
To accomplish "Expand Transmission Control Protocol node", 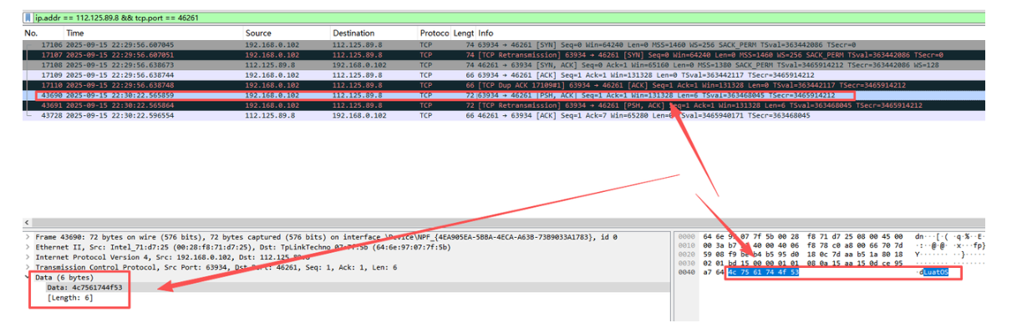I will click(x=28, y=267).
